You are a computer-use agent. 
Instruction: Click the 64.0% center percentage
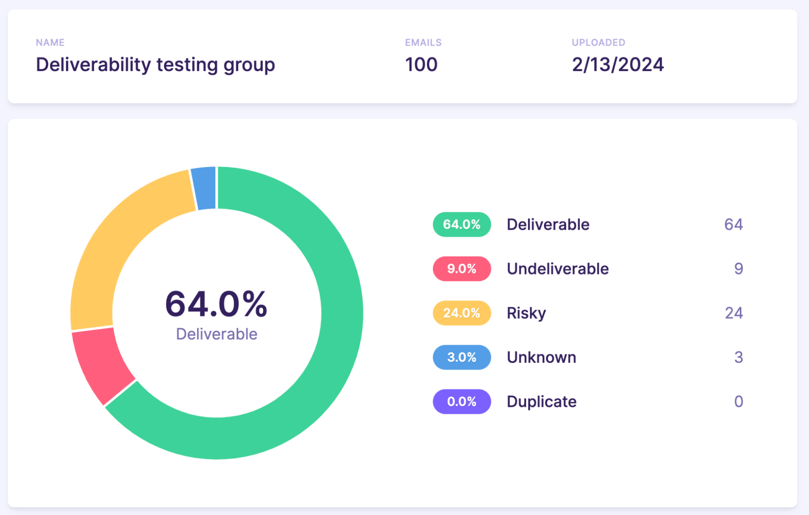pos(216,304)
